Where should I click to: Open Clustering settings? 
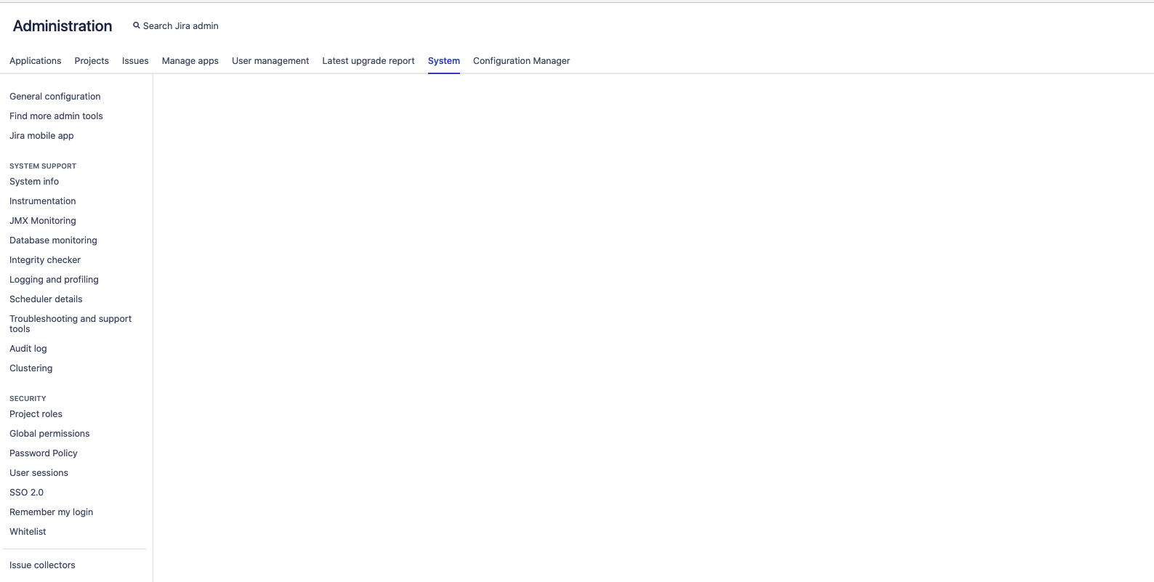tap(31, 368)
